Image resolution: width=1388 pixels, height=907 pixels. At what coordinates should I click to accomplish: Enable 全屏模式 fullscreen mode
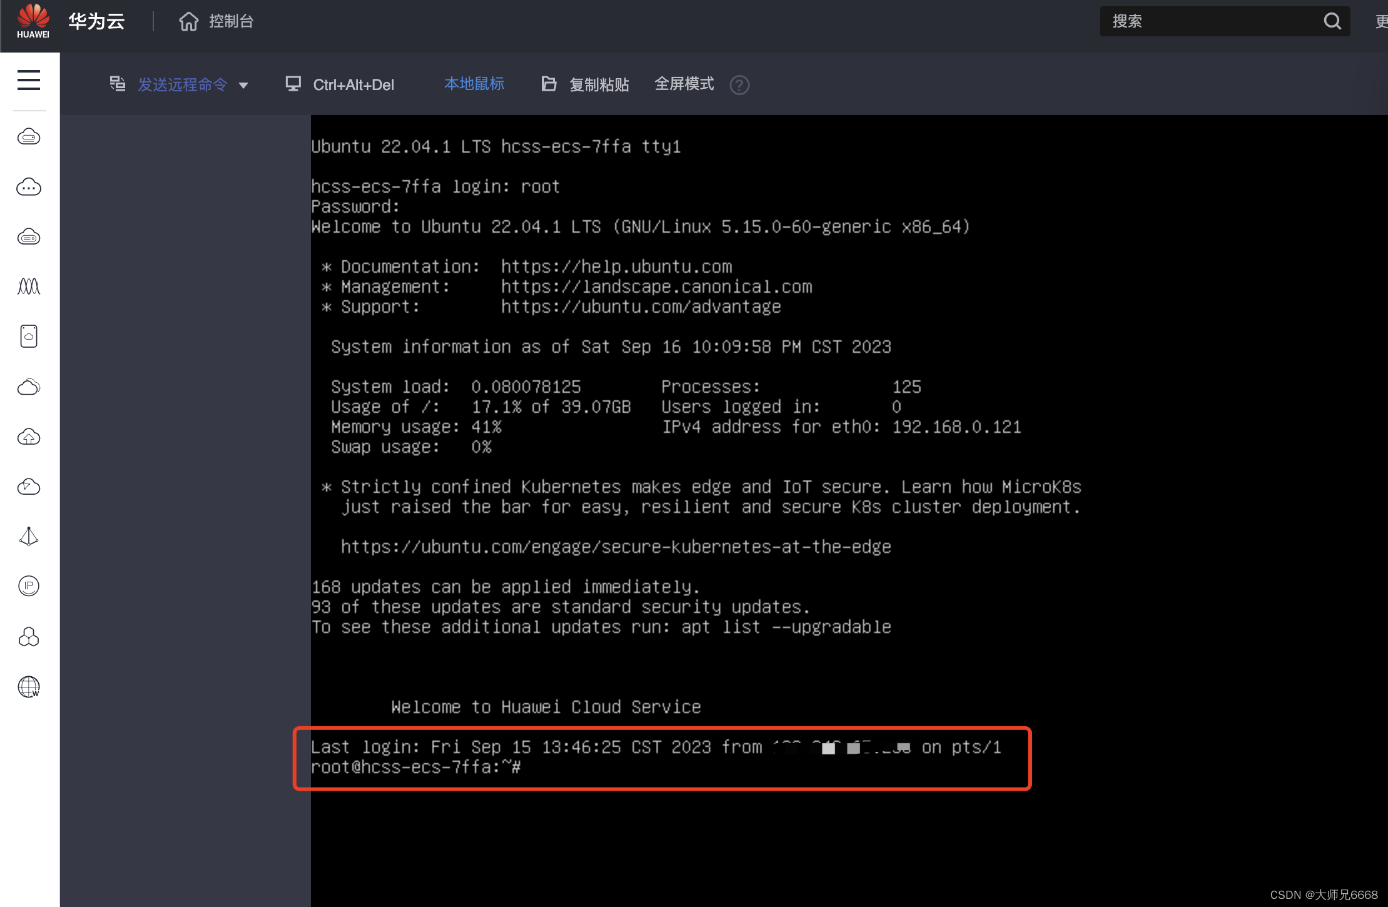tap(685, 84)
